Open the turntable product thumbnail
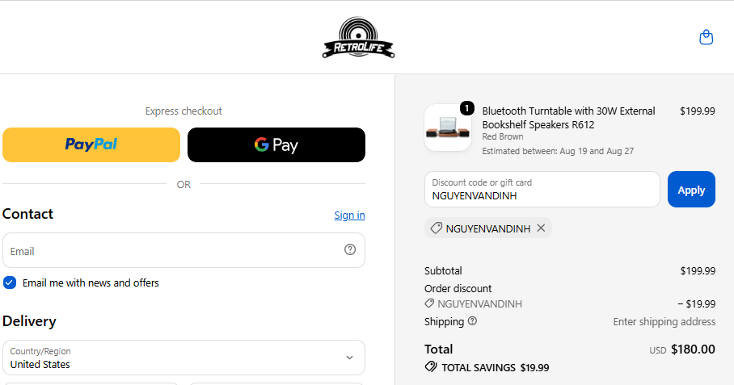Viewport: 734px width, 385px height. [448, 128]
